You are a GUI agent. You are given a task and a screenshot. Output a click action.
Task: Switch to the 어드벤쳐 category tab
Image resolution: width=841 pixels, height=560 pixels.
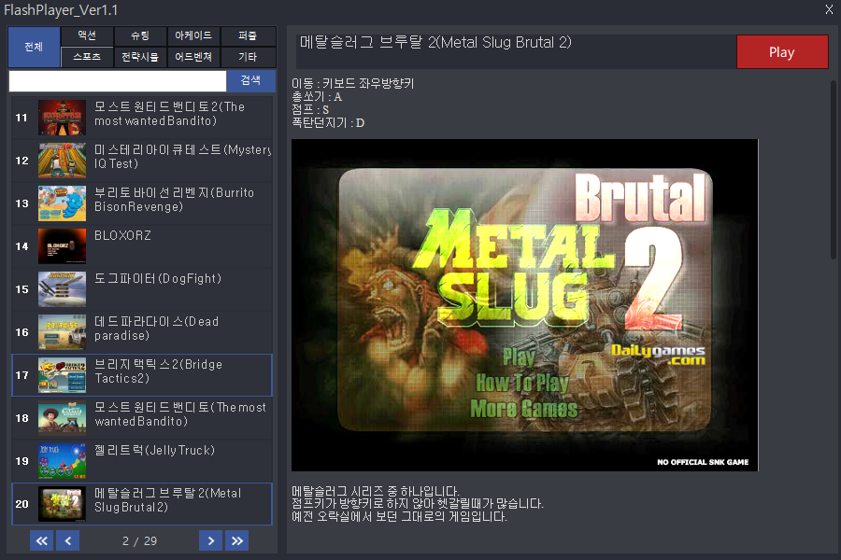(x=193, y=57)
